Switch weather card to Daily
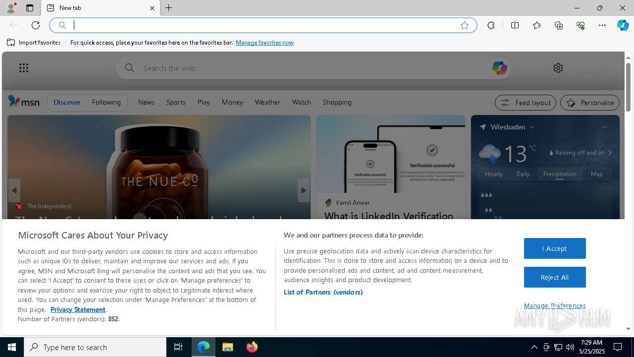Screen dimensions: 634x357 click(x=523, y=174)
